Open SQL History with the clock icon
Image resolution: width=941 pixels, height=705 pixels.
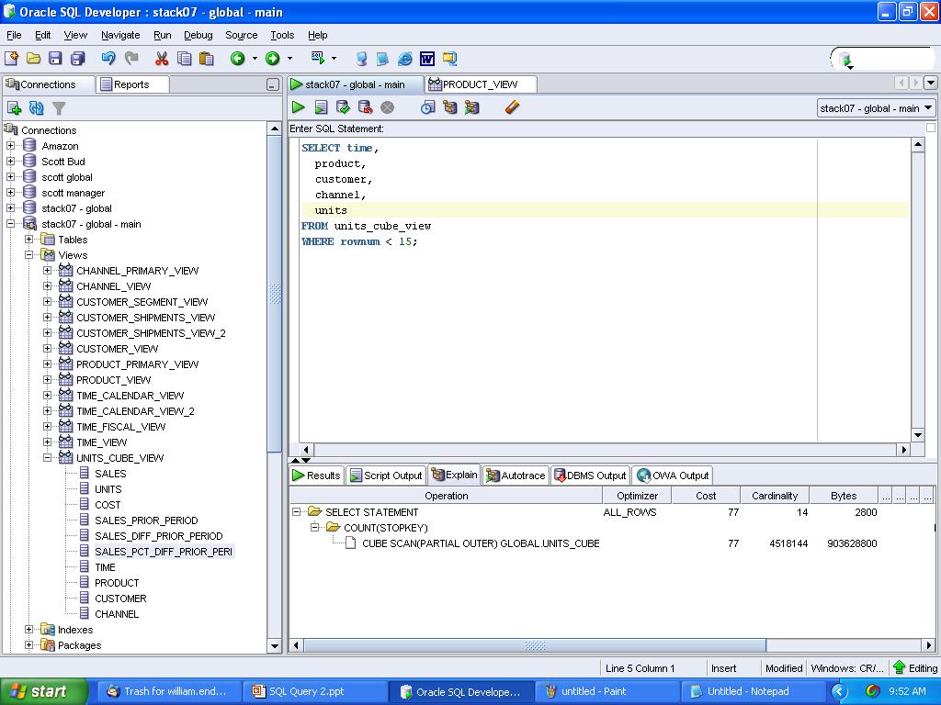click(427, 107)
